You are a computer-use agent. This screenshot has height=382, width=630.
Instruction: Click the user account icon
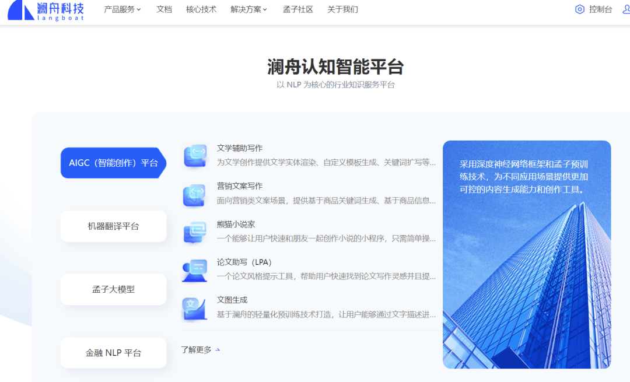(x=626, y=9)
